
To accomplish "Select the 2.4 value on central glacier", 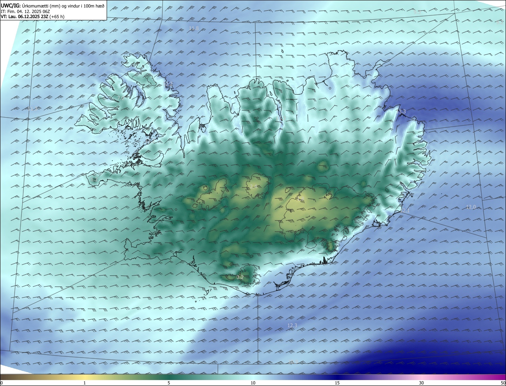I will click(253, 186).
